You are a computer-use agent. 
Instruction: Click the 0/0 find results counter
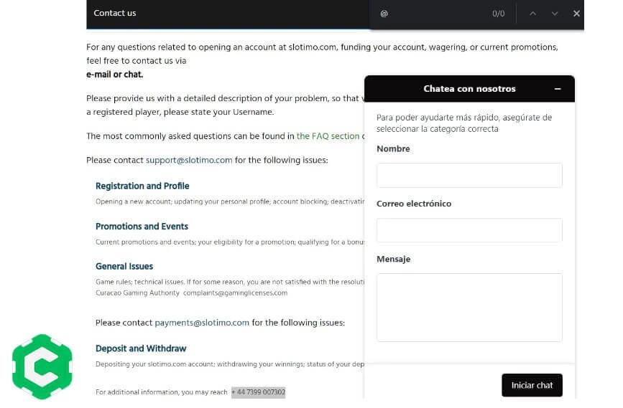click(x=498, y=14)
